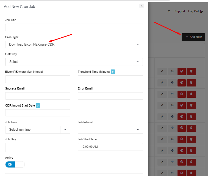Image resolution: width=208 pixels, height=176 pixels.
Task: Focus the Success Email input field
Action: tap(38, 96)
